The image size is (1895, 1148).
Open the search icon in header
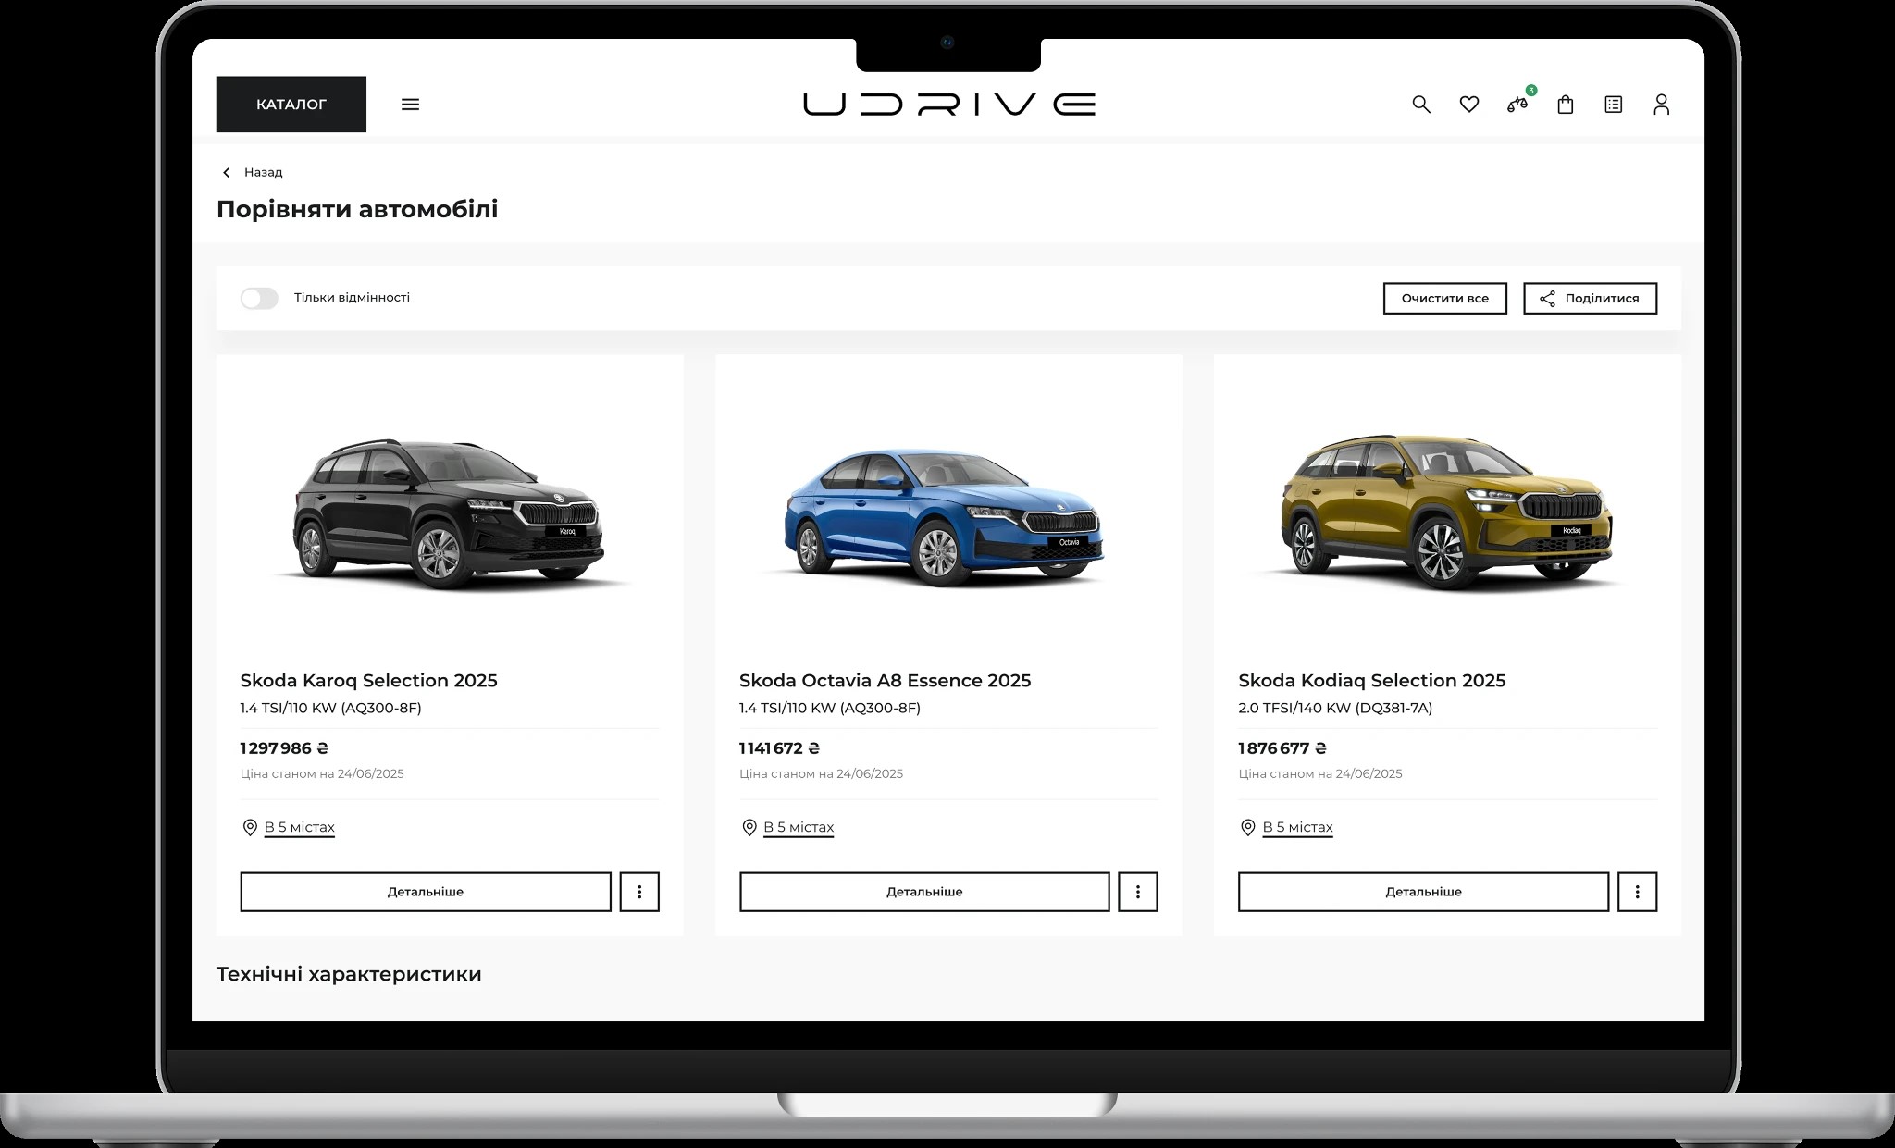pyautogui.click(x=1421, y=105)
